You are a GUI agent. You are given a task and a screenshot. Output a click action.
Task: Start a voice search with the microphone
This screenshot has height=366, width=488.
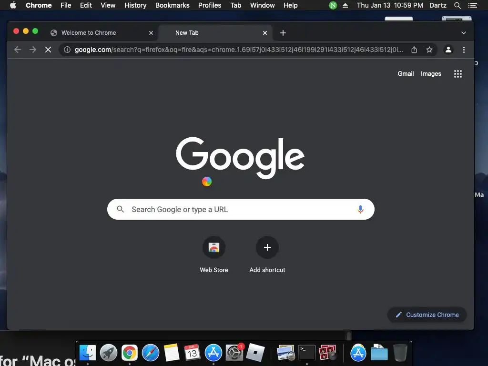coord(360,209)
